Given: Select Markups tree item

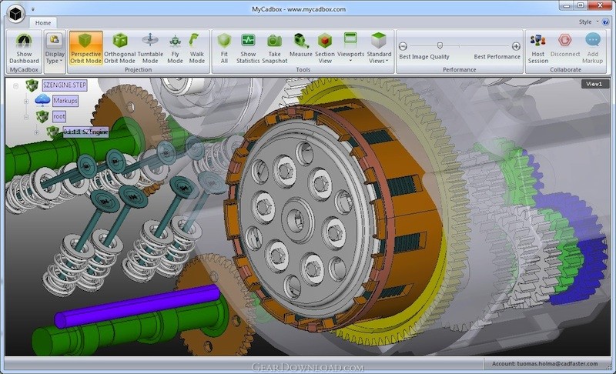Looking at the screenshot, I should (65, 101).
